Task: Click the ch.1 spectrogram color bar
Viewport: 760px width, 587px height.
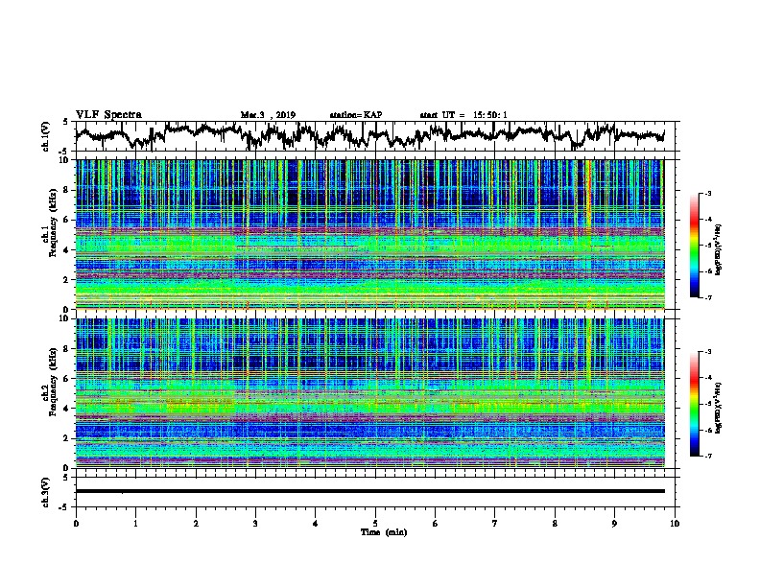Action: tap(694, 246)
